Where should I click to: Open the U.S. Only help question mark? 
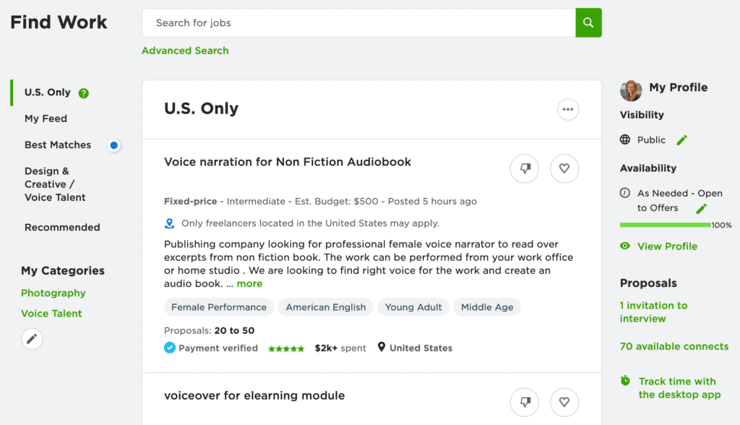click(84, 93)
